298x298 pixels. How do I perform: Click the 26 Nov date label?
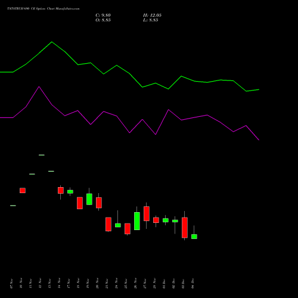(x=135, y=283)
